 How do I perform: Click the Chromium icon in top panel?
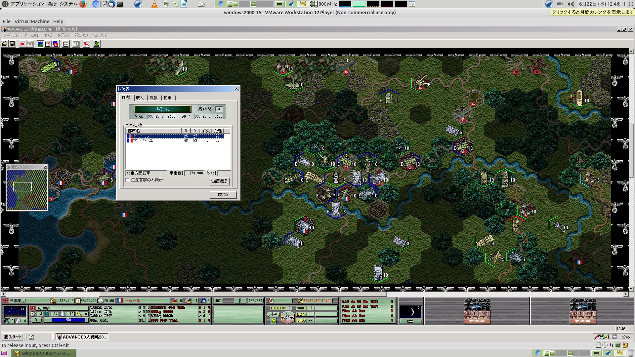point(95,4)
